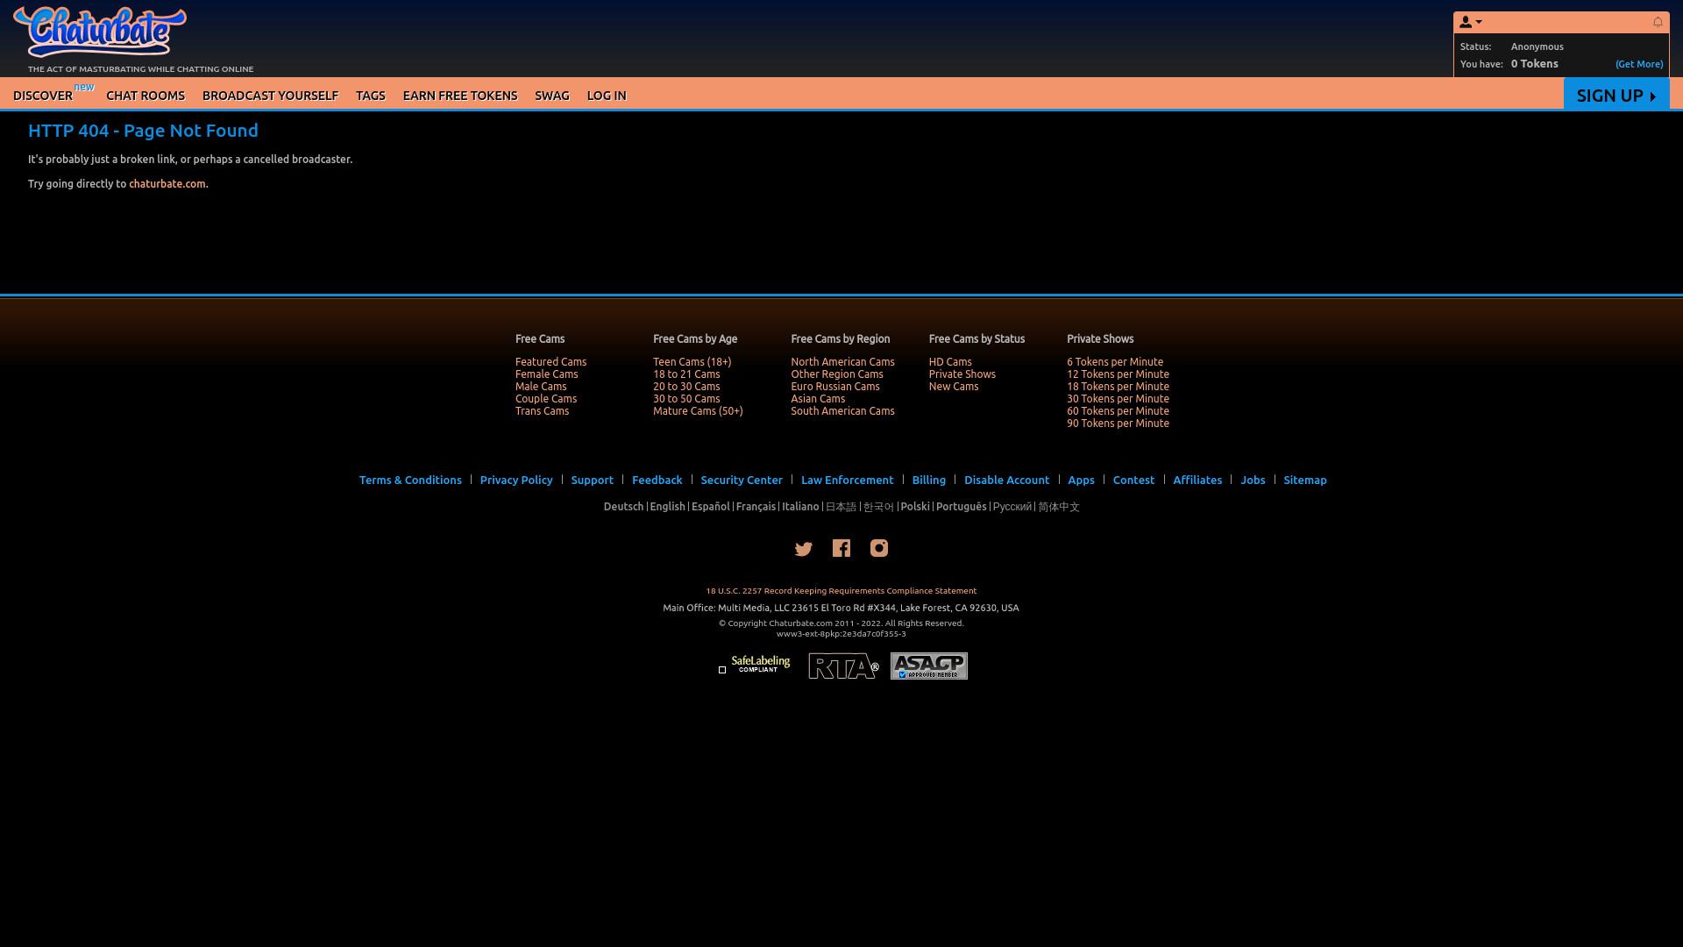The height and width of the screenshot is (947, 1683).
Task: Open North American Cams link
Action: [842, 362]
